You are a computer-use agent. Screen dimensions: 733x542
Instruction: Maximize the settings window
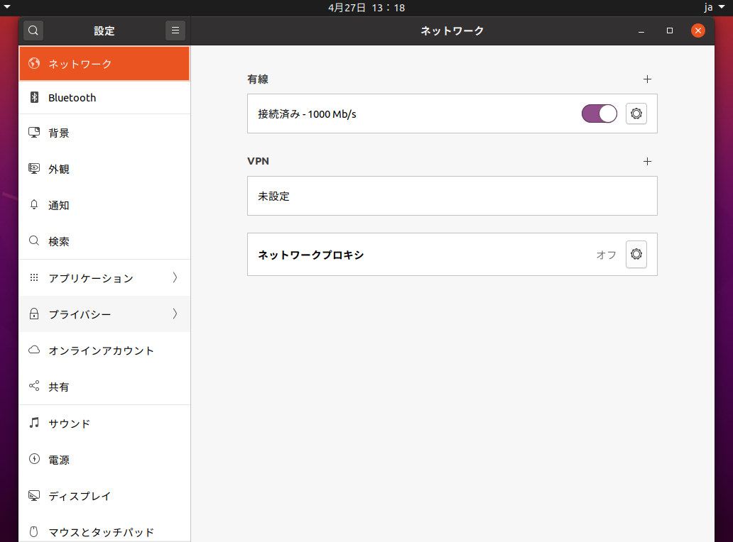click(669, 31)
